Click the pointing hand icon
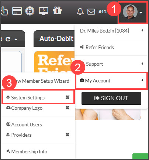Screen dimensions: 149x160 (x=4, y=11)
